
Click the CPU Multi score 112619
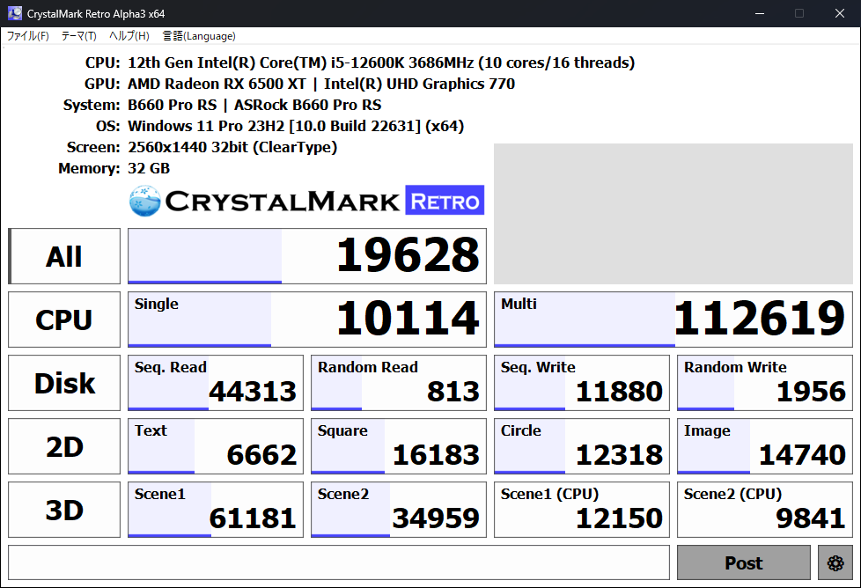673,320
